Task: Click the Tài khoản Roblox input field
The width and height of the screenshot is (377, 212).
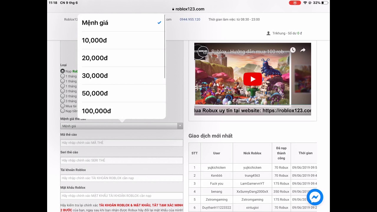Action: tap(122, 178)
